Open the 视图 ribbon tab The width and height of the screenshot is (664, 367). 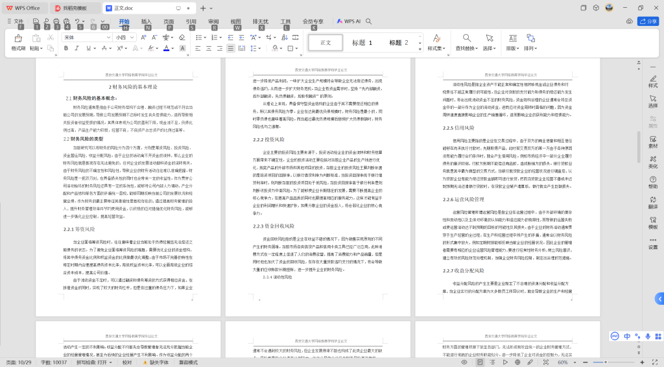(x=235, y=21)
